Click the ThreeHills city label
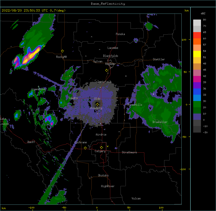 (x=135, y=105)
